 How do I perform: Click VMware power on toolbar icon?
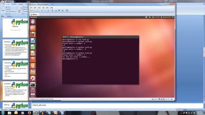tap(31, 11)
